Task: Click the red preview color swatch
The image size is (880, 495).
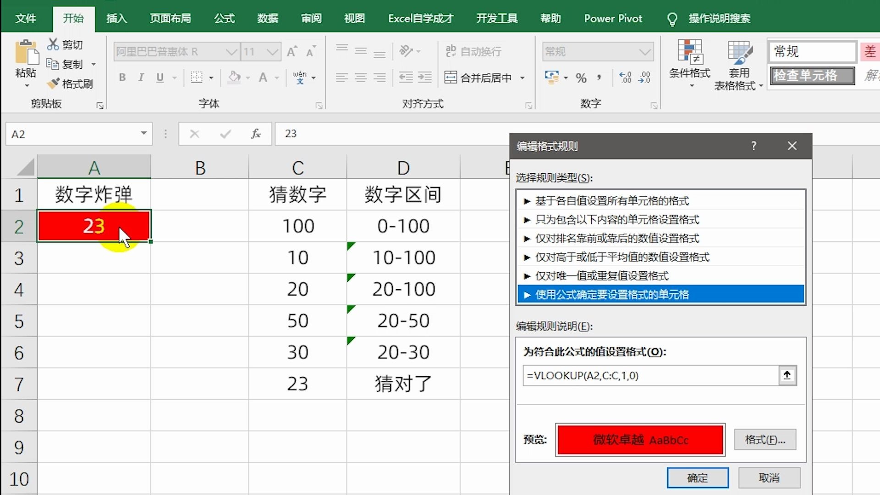Action: coord(639,440)
